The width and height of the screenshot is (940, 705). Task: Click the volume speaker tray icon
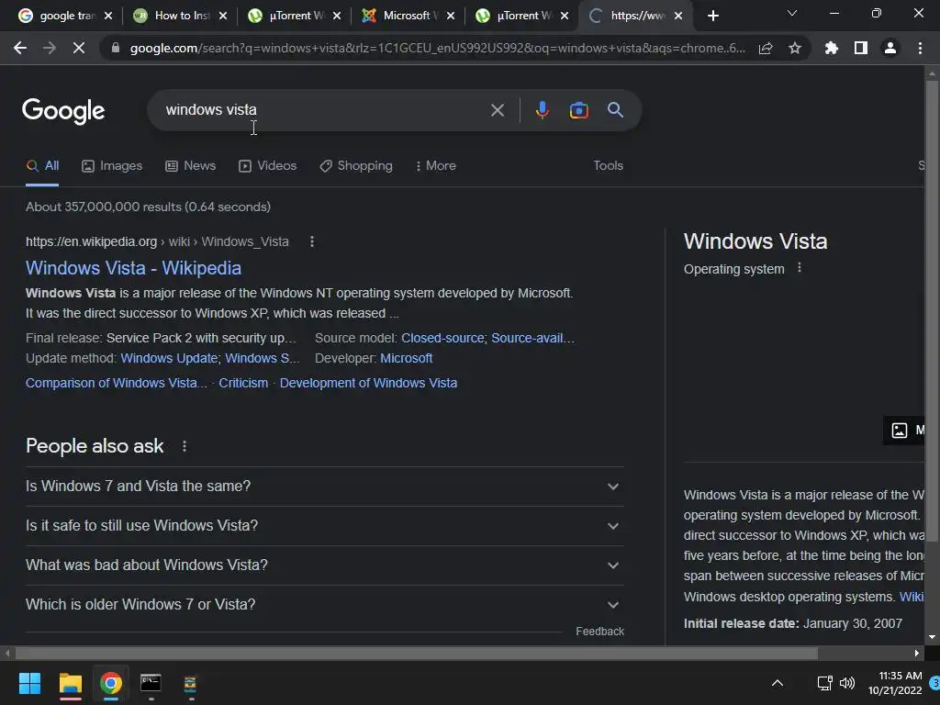coord(847,683)
